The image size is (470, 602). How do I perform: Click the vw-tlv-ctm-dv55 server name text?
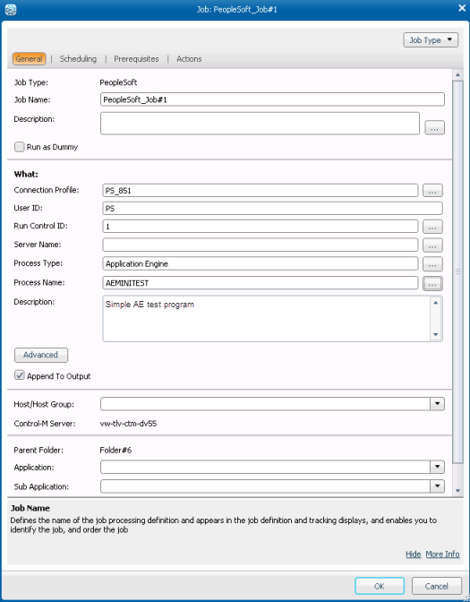[x=128, y=424]
